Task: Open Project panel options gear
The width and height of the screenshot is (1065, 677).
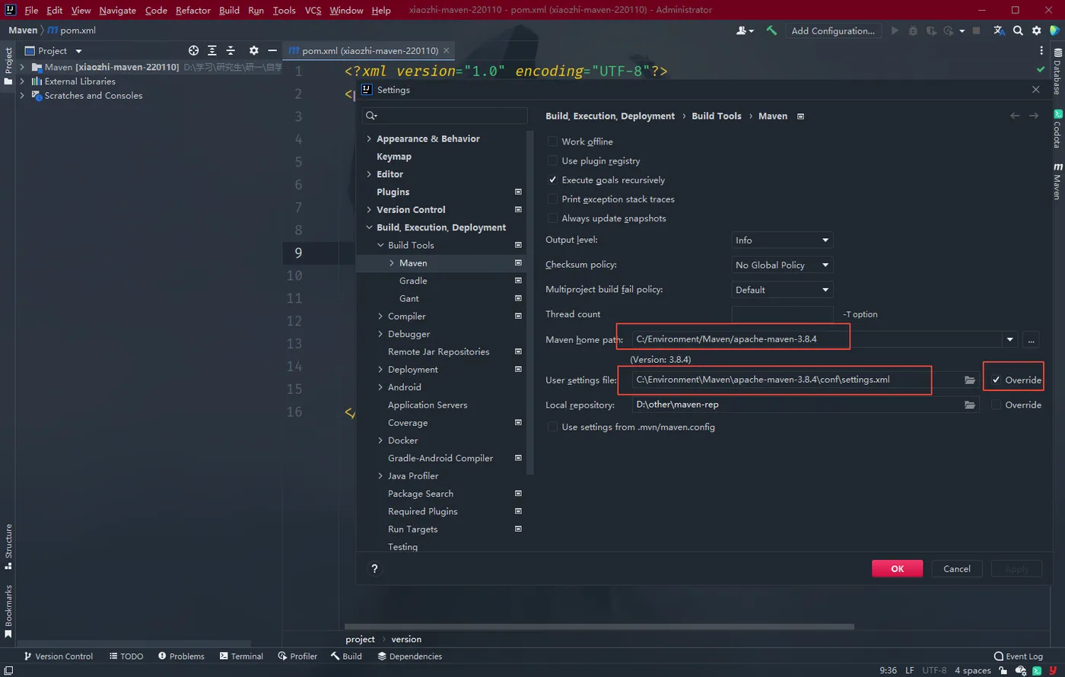Action: (x=254, y=50)
